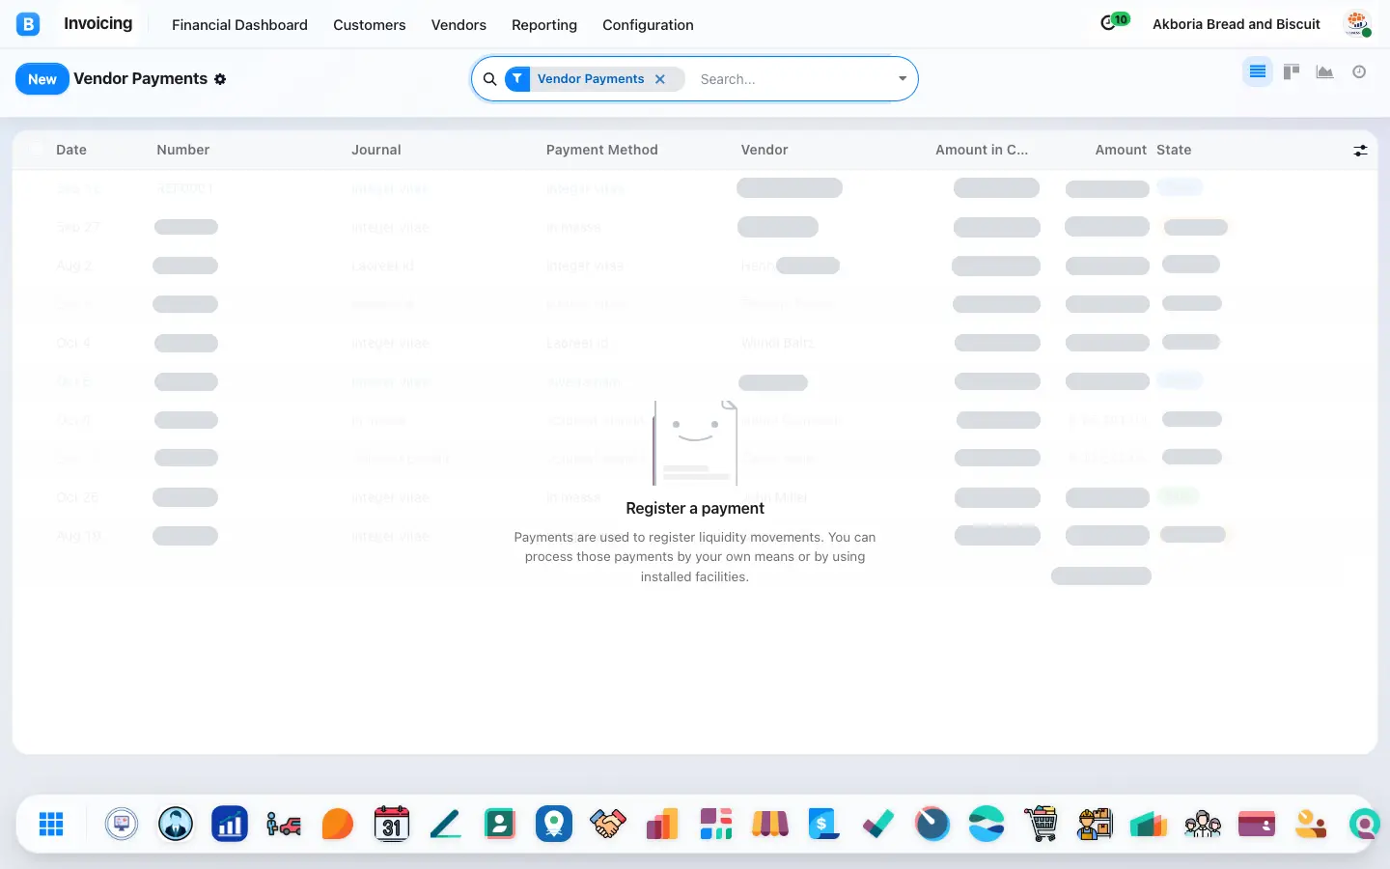This screenshot has height=869, width=1390.
Task: Remove the Vendor Payments filter facet
Action: click(x=660, y=79)
